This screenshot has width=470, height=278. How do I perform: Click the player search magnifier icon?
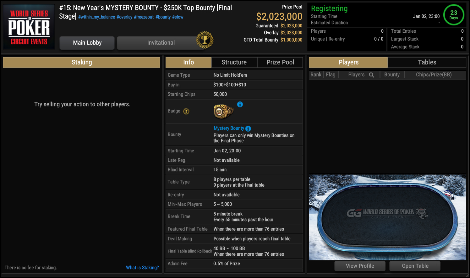point(371,75)
